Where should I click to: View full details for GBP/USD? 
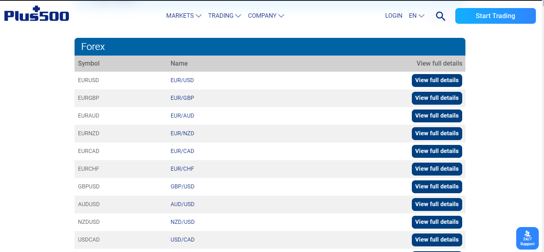437,186
